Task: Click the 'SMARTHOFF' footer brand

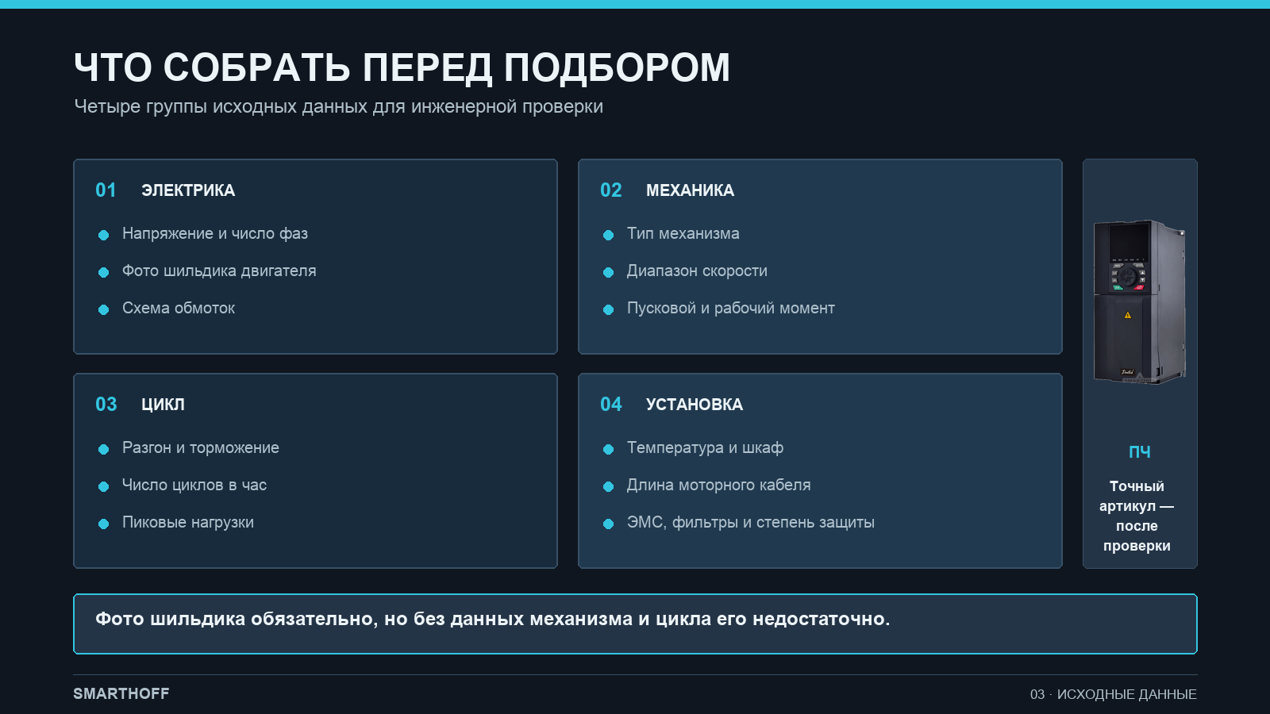Action: coord(121,693)
